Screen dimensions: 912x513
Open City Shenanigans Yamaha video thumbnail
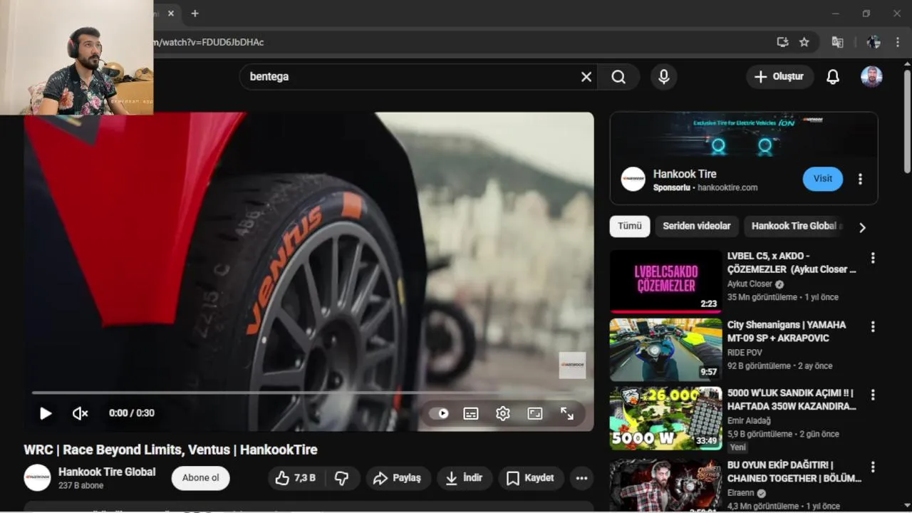pos(665,350)
